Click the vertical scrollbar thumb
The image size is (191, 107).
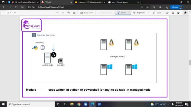click(190, 63)
